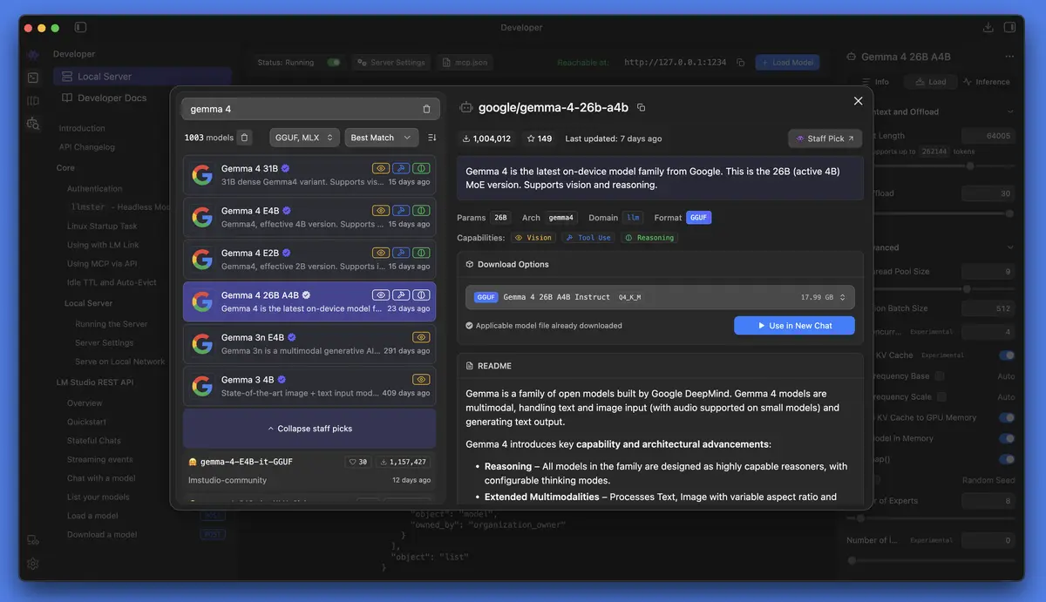1046x602 pixels.
Task: Toggle the server Status Running switch
Action: 334,63
